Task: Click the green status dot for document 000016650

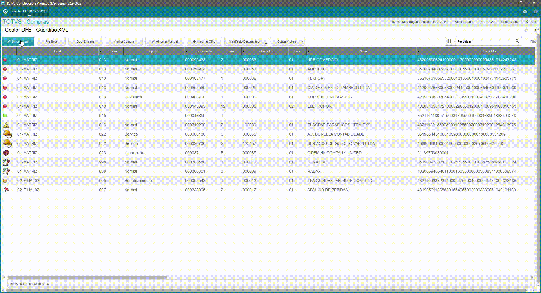Action: (x=5, y=116)
